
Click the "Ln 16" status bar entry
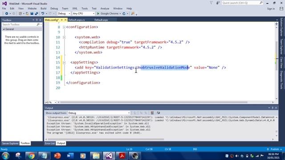[x=129, y=149]
